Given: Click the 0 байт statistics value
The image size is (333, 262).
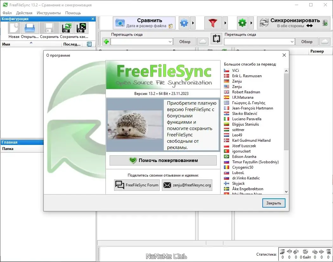Looking at the screenshot, I should coord(305,257).
